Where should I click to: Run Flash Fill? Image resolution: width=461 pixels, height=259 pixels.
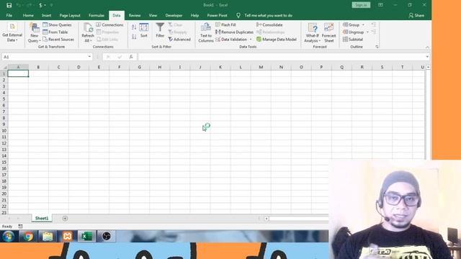[225, 25]
